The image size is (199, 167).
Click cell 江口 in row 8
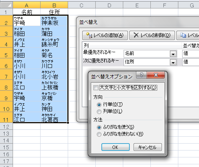tap(27, 85)
